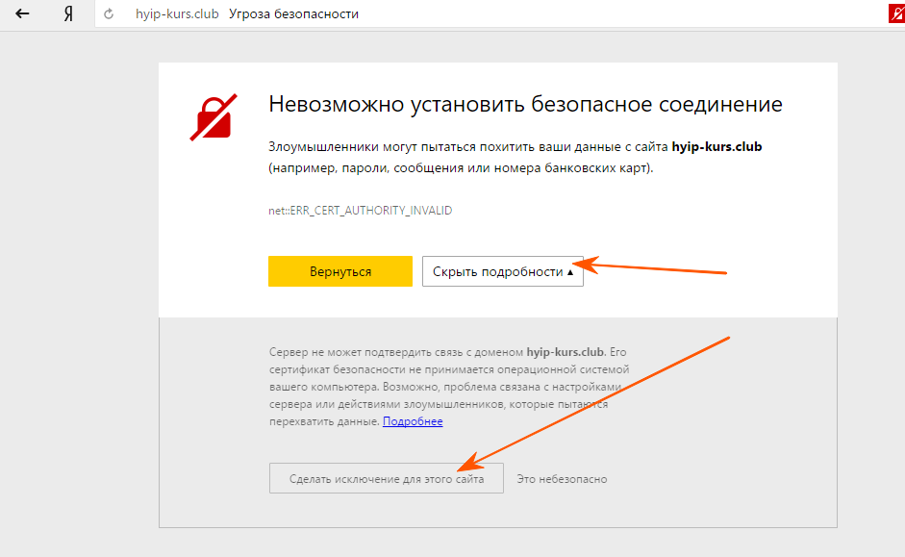Screen dimensions: 905x557
Task: Click the browser back arrow
Action: click(22, 14)
